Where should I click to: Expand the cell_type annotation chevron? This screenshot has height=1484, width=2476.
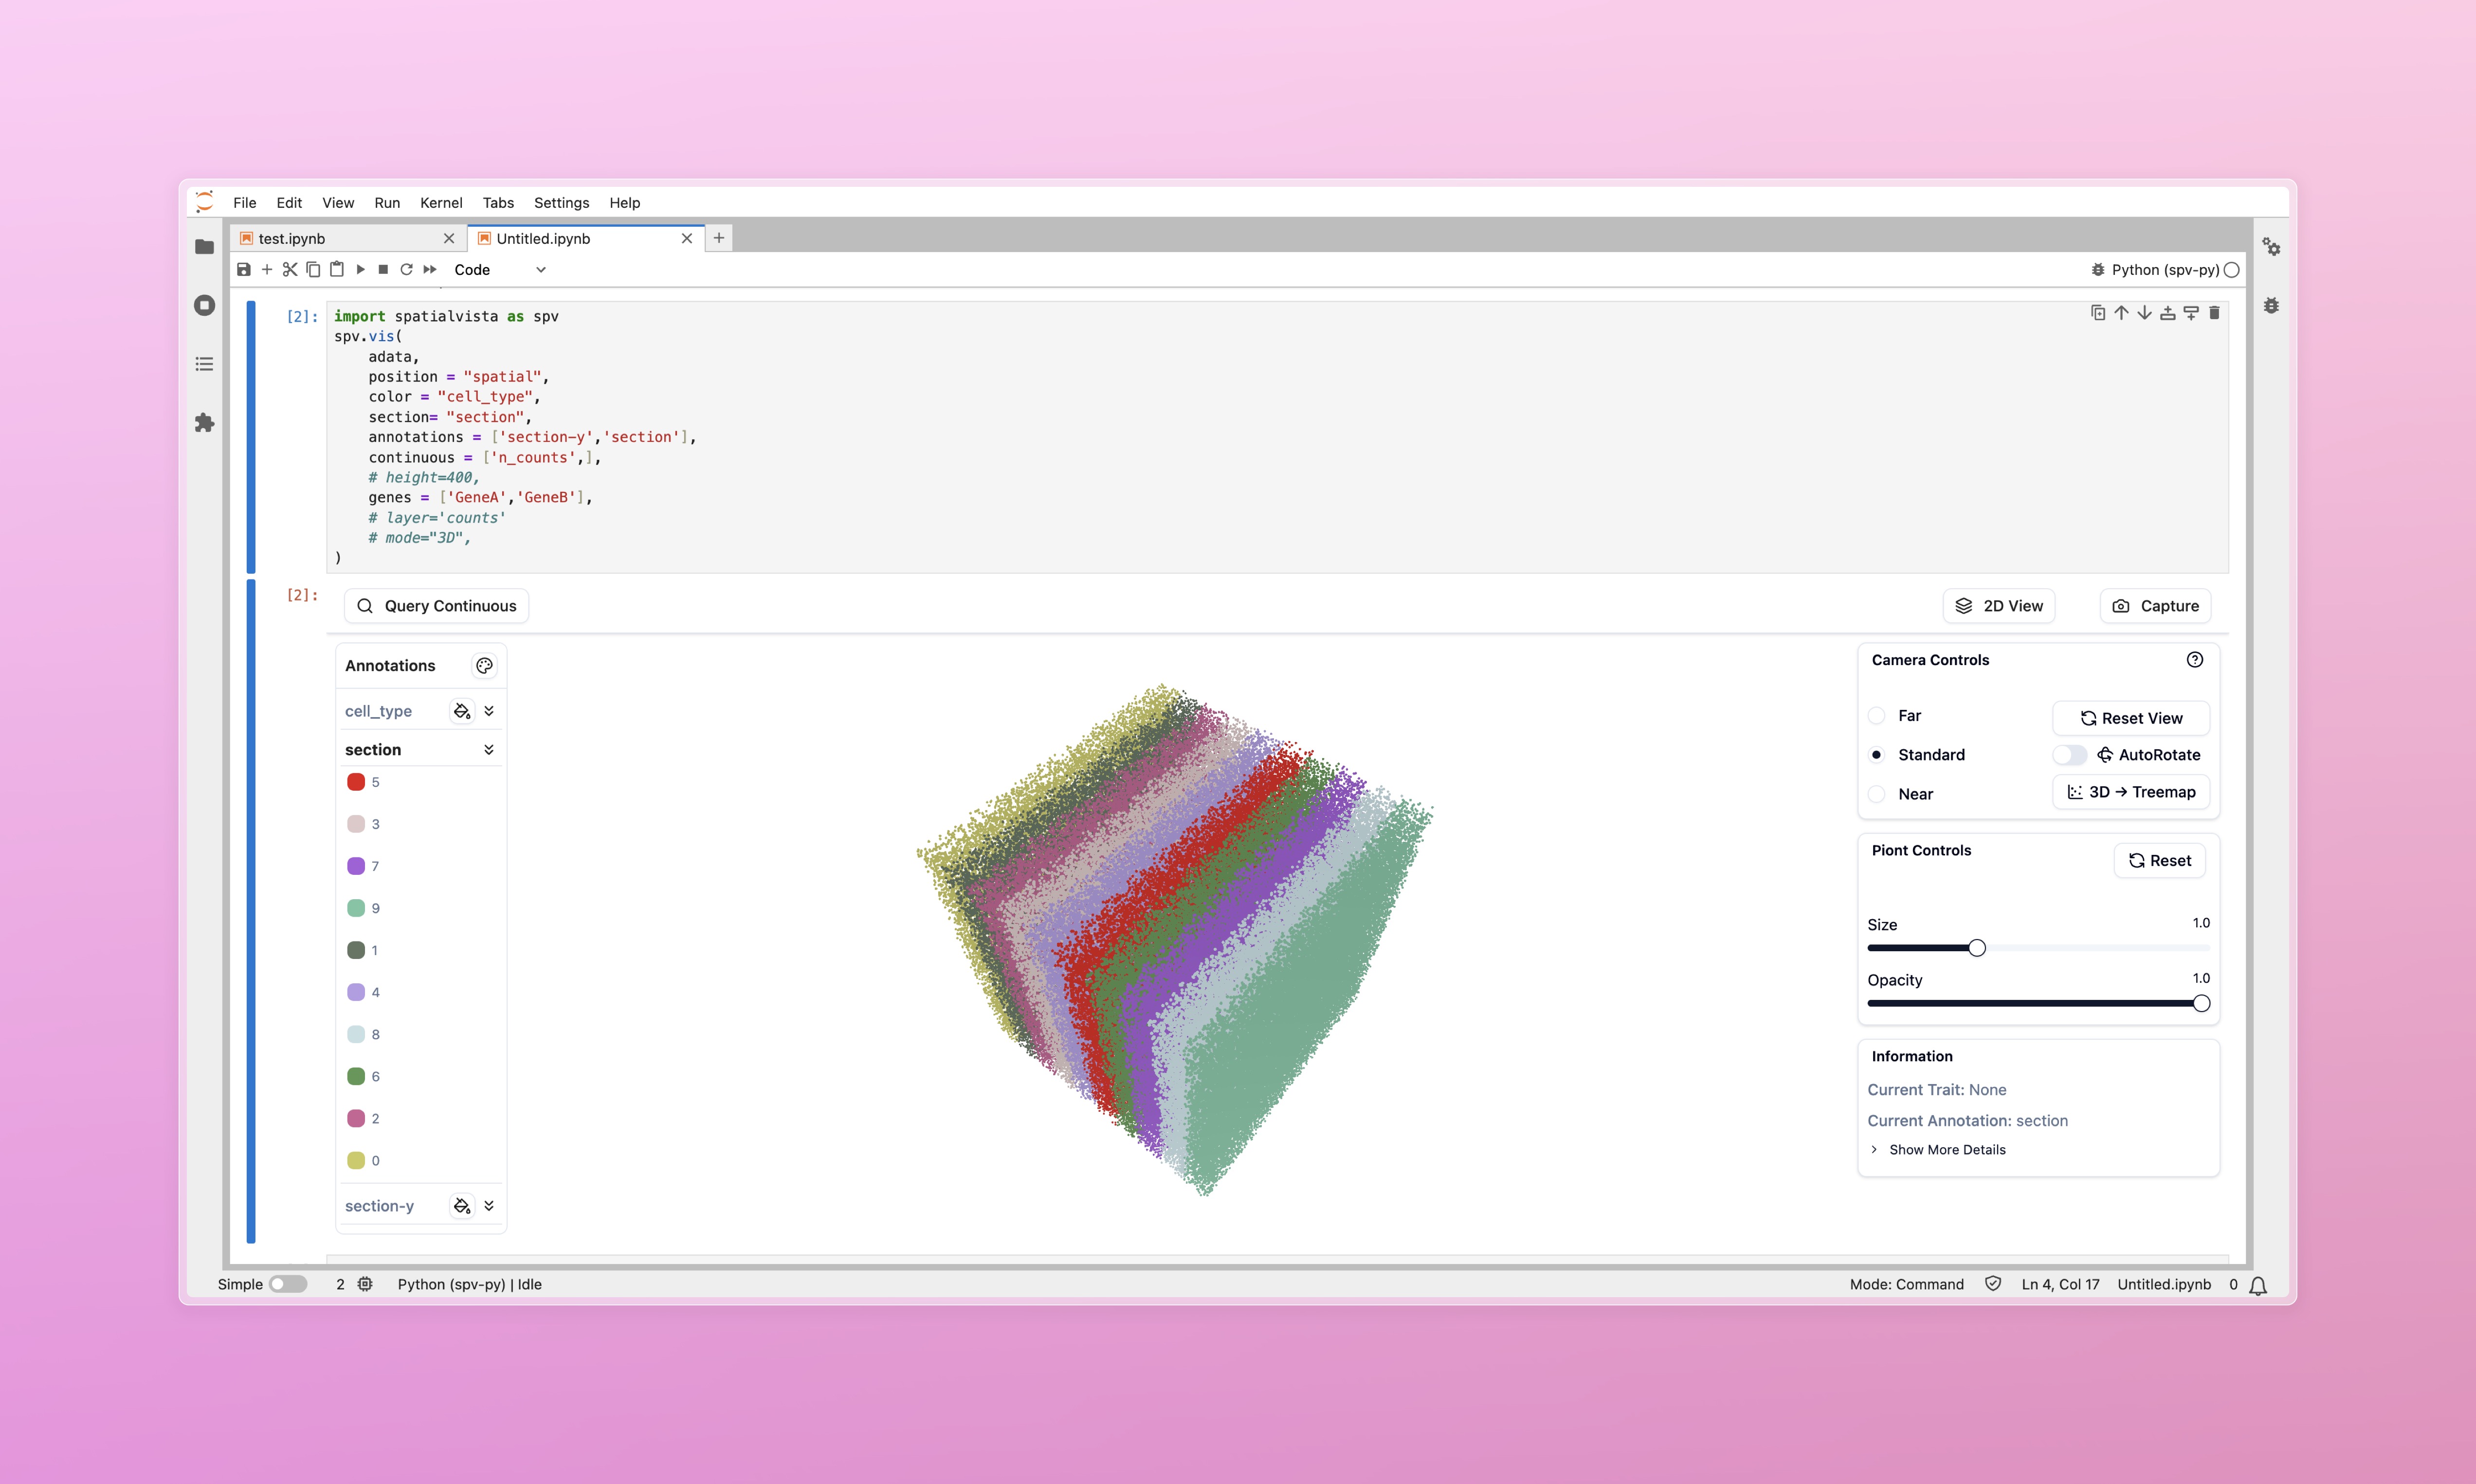pyautogui.click(x=489, y=711)
